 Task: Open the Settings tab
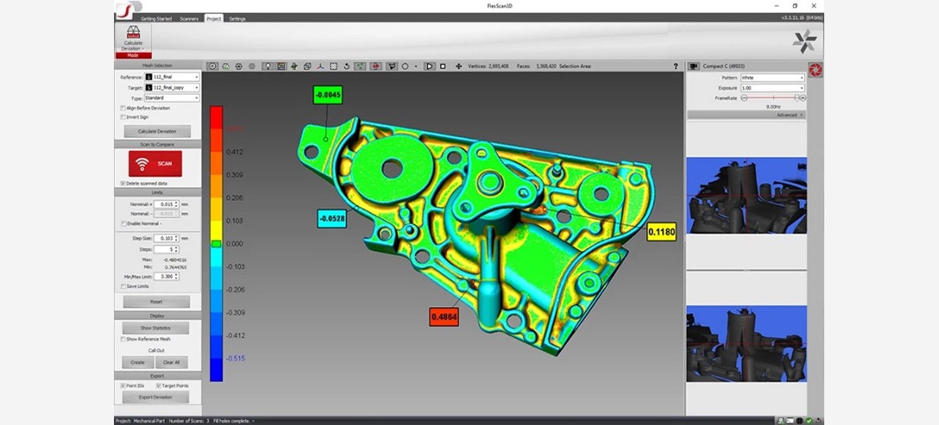pyautogui.click(x=238, y=18)
